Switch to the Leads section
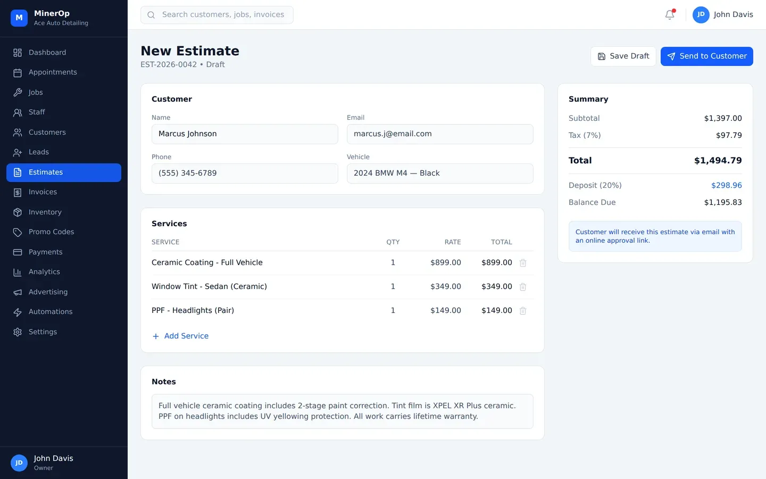The height and width of the screenshot is (479, 766). 38,152
